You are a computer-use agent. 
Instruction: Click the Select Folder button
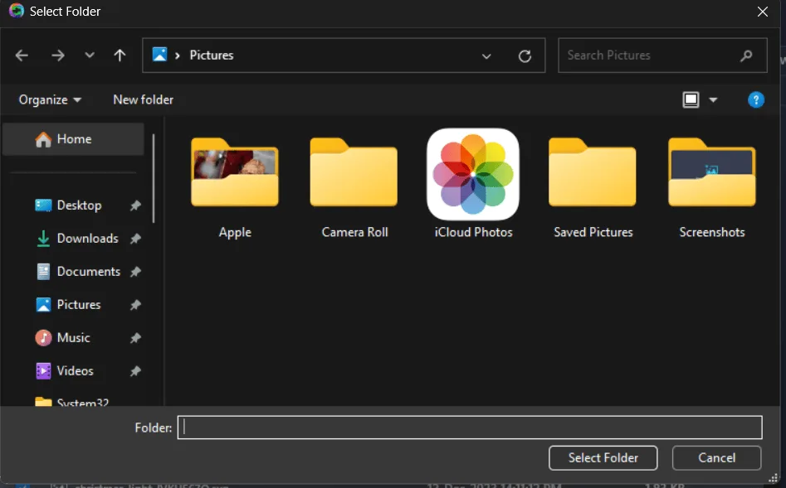pyautogui.click(x=603, y=458)
